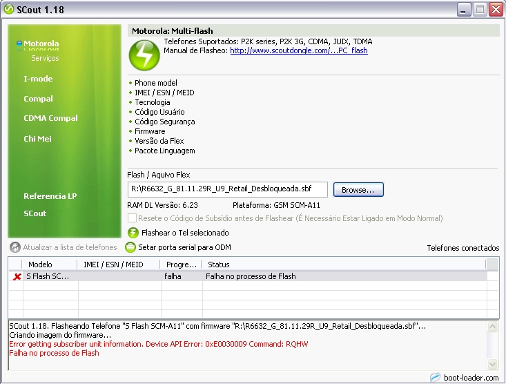The width and height of the screenshot is (506, 384).
Task: Open the SCout sidebar item
Action: pyautogui.click(x=35, y=213)
